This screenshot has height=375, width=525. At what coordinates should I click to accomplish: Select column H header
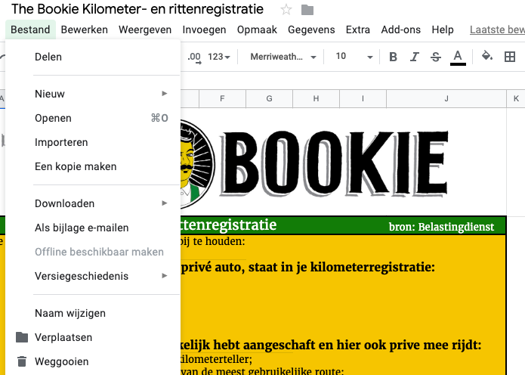click(x=316, y=98)
